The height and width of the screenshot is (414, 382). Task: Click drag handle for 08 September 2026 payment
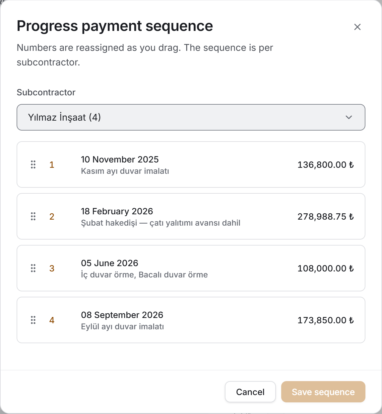coord(33,320)
